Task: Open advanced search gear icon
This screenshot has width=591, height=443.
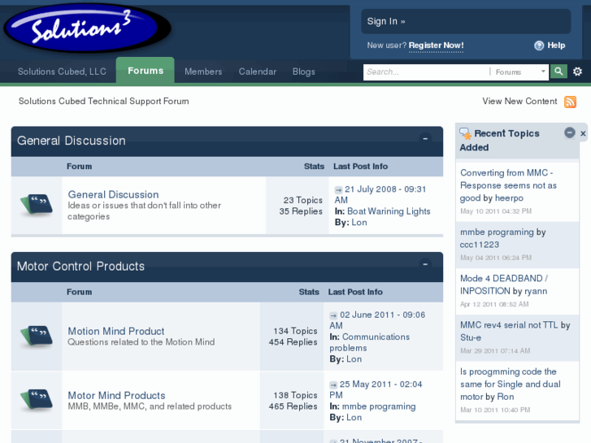Action: click(x=577, y=72)
